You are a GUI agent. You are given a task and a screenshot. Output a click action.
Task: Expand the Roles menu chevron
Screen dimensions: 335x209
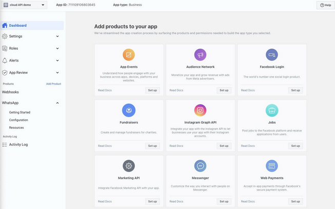point(57,48)
